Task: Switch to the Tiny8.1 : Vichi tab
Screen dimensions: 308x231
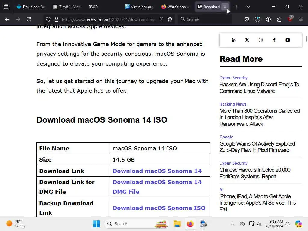Action: pos(67,7)
